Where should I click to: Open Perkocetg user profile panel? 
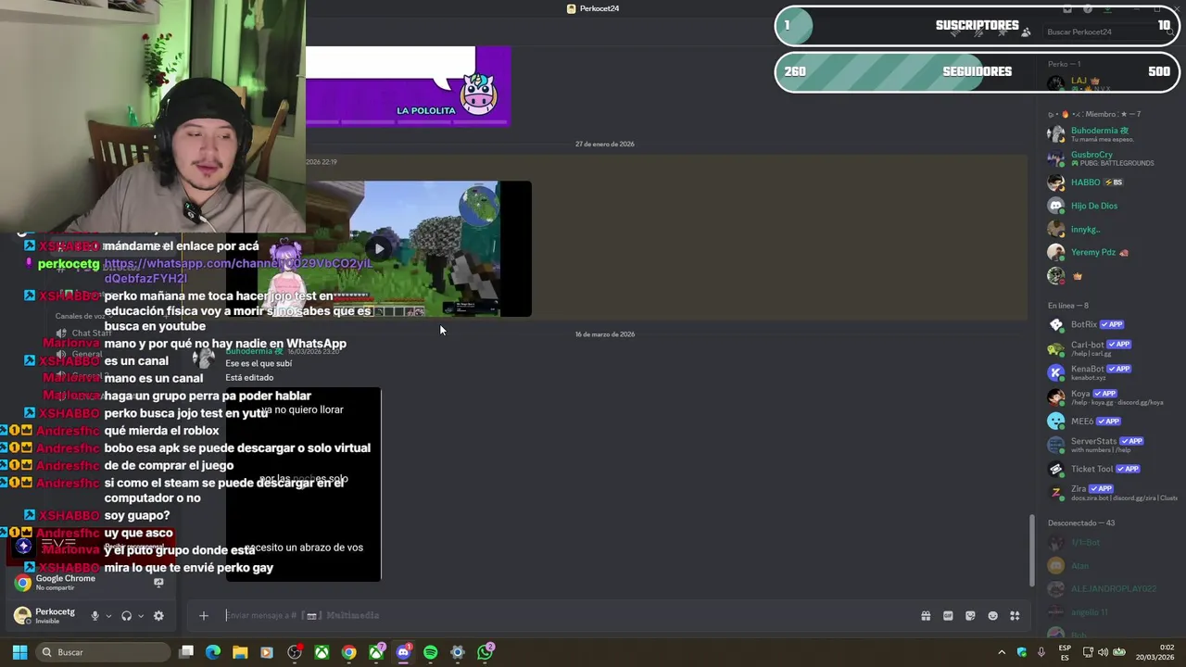[x=46, y=616]
